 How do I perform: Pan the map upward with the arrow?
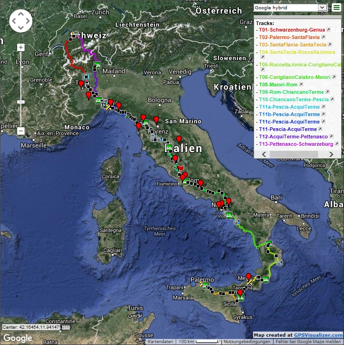[x=21, y=13]
